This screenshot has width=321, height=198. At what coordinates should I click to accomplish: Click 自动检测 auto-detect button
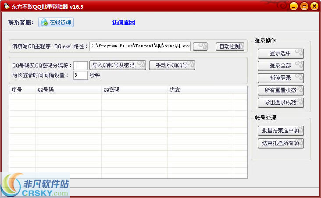click(230, 46)
